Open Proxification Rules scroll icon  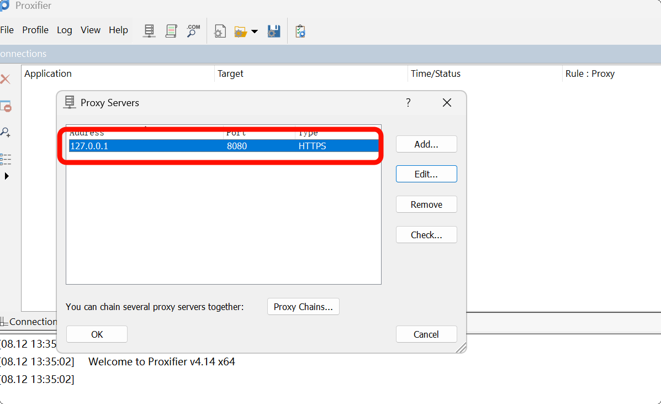171,30
